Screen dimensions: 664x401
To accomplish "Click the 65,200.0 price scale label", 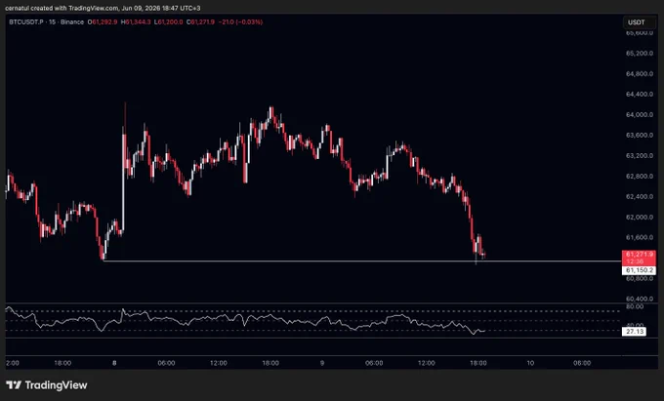I will point(640,54).
